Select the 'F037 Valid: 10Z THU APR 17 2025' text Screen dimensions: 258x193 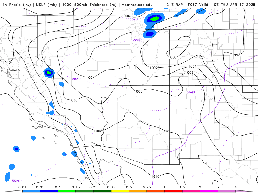tap(222, 5)
